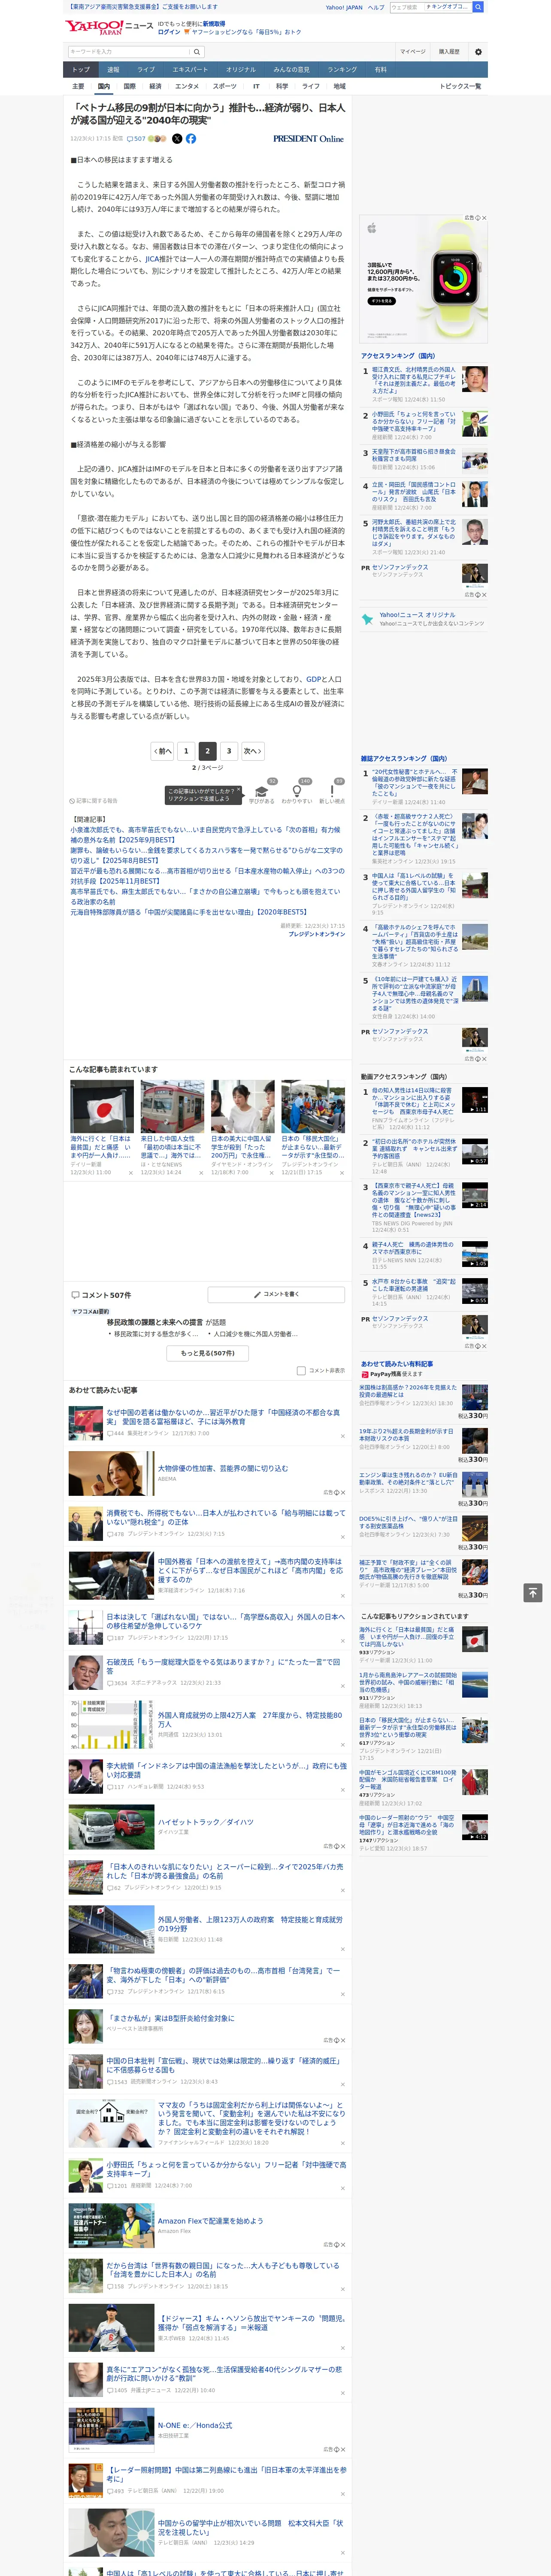Click the 記事に関する報告 report icon link
This screenshot has width=551, height=2576.
point(94,801)
